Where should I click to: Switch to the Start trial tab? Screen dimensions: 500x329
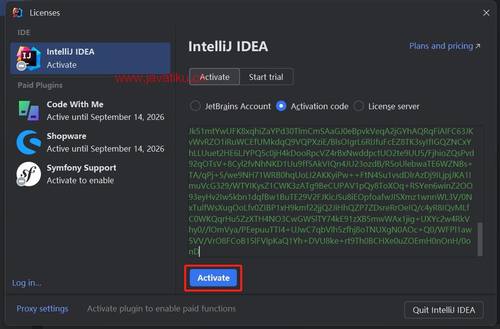tap(266, 77)
